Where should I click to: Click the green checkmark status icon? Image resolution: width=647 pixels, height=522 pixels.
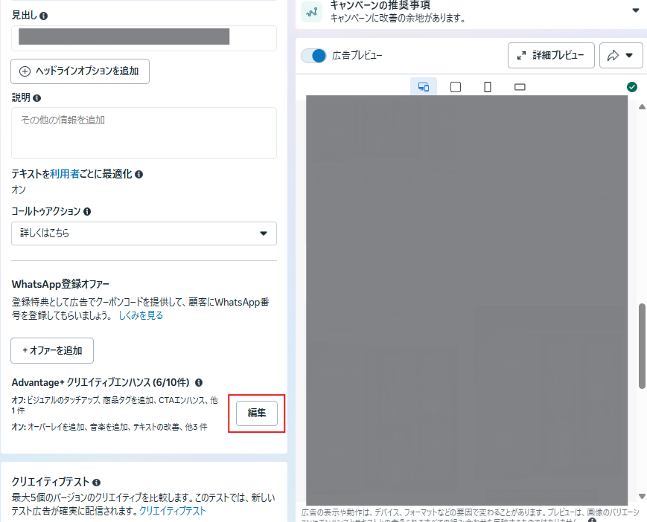[x=632, y=87]
